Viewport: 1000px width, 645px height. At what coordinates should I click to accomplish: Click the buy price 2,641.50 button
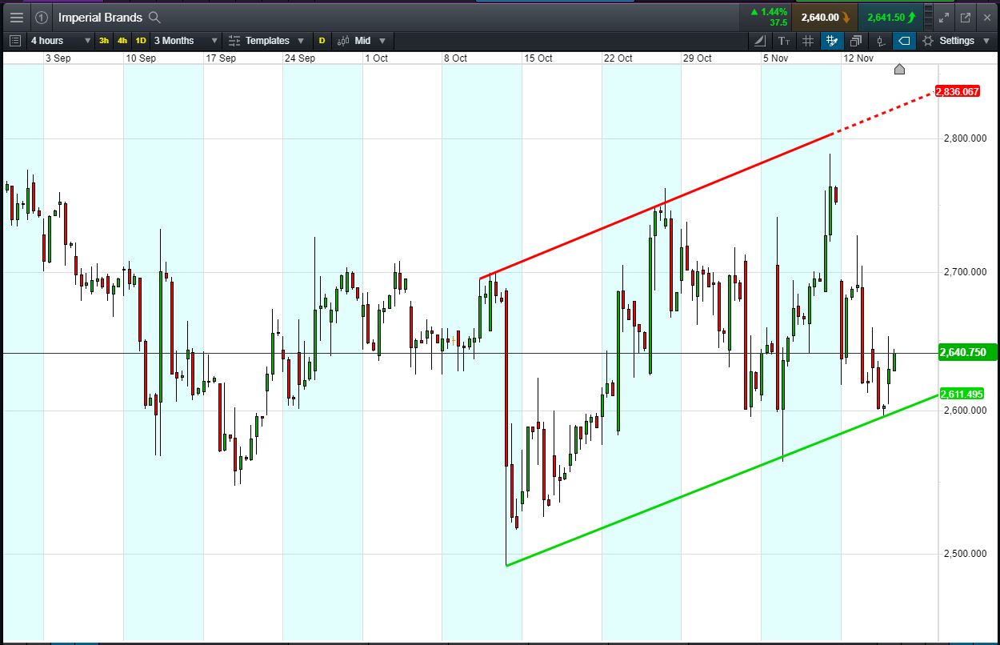coord(890,17)
